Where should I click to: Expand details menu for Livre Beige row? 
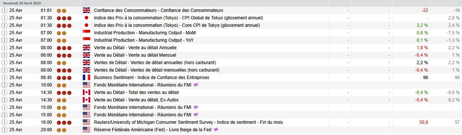coord(4,130)
